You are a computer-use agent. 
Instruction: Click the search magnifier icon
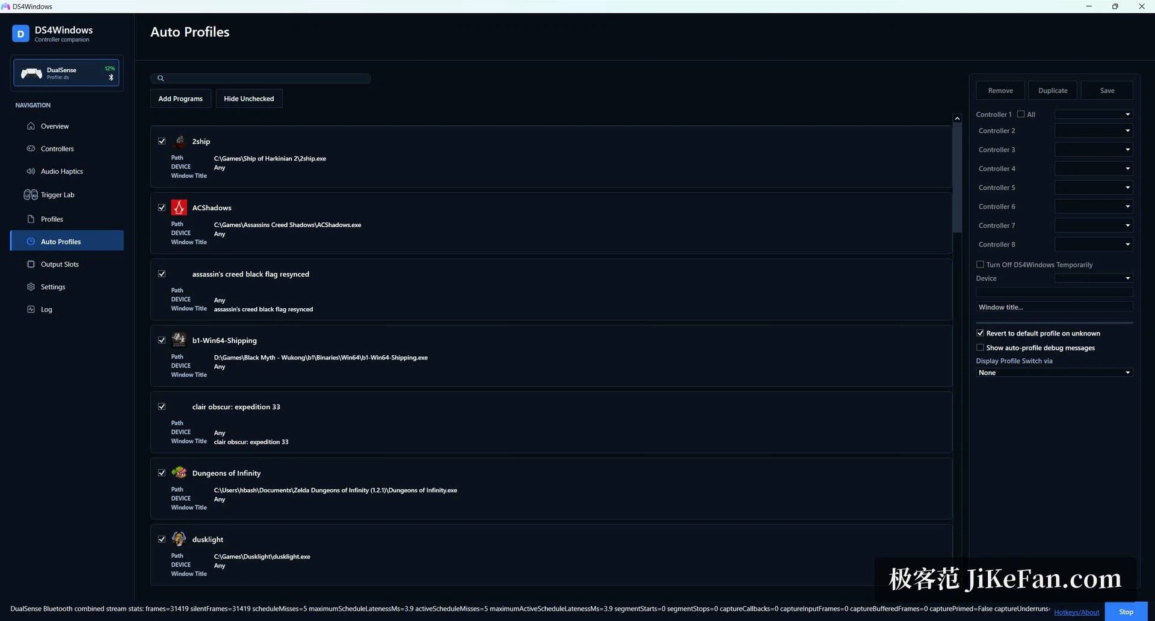click(x=161, y=78)
